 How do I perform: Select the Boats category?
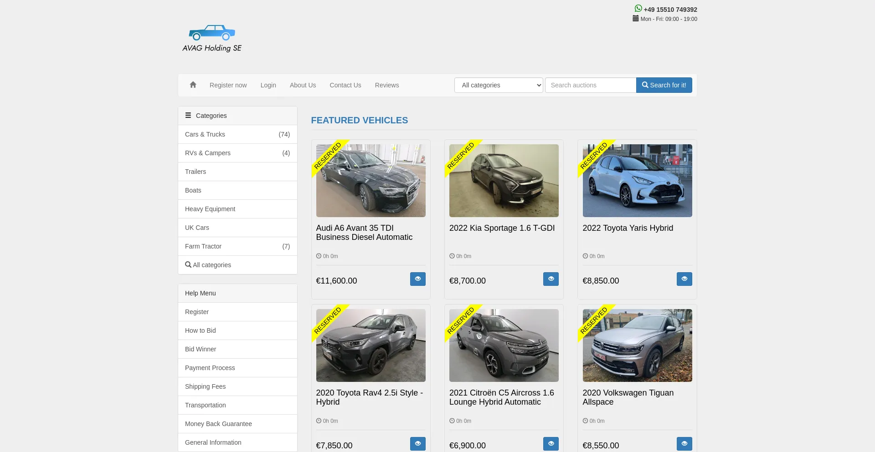point(237,190)
